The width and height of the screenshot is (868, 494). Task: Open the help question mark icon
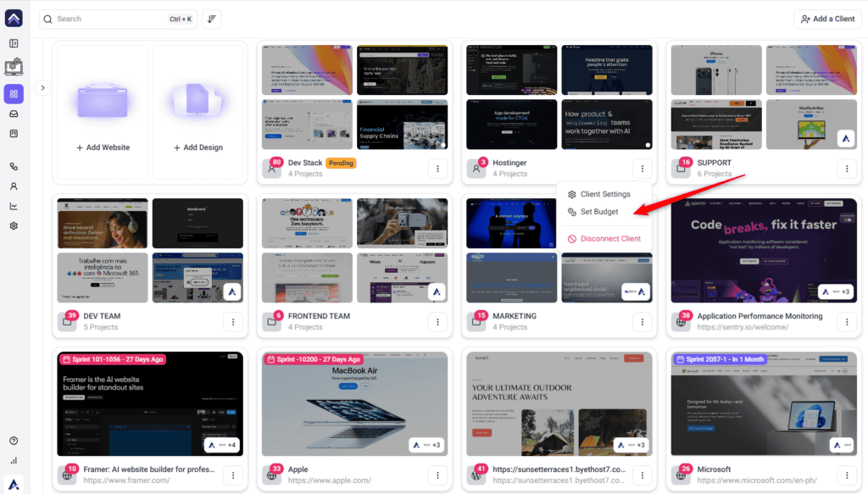(14, 441)
